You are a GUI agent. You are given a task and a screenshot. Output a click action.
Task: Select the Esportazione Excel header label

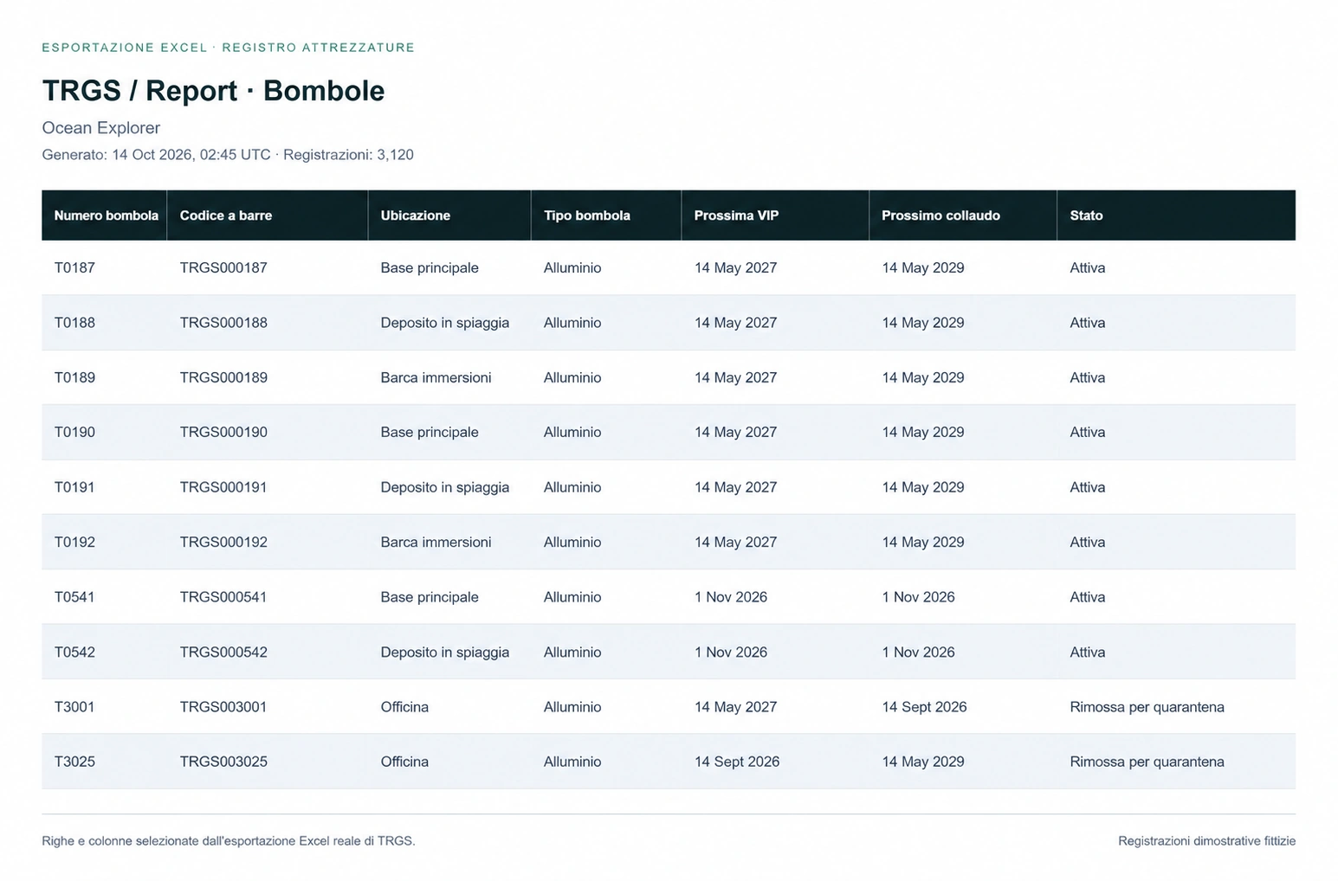click(229, 48)
